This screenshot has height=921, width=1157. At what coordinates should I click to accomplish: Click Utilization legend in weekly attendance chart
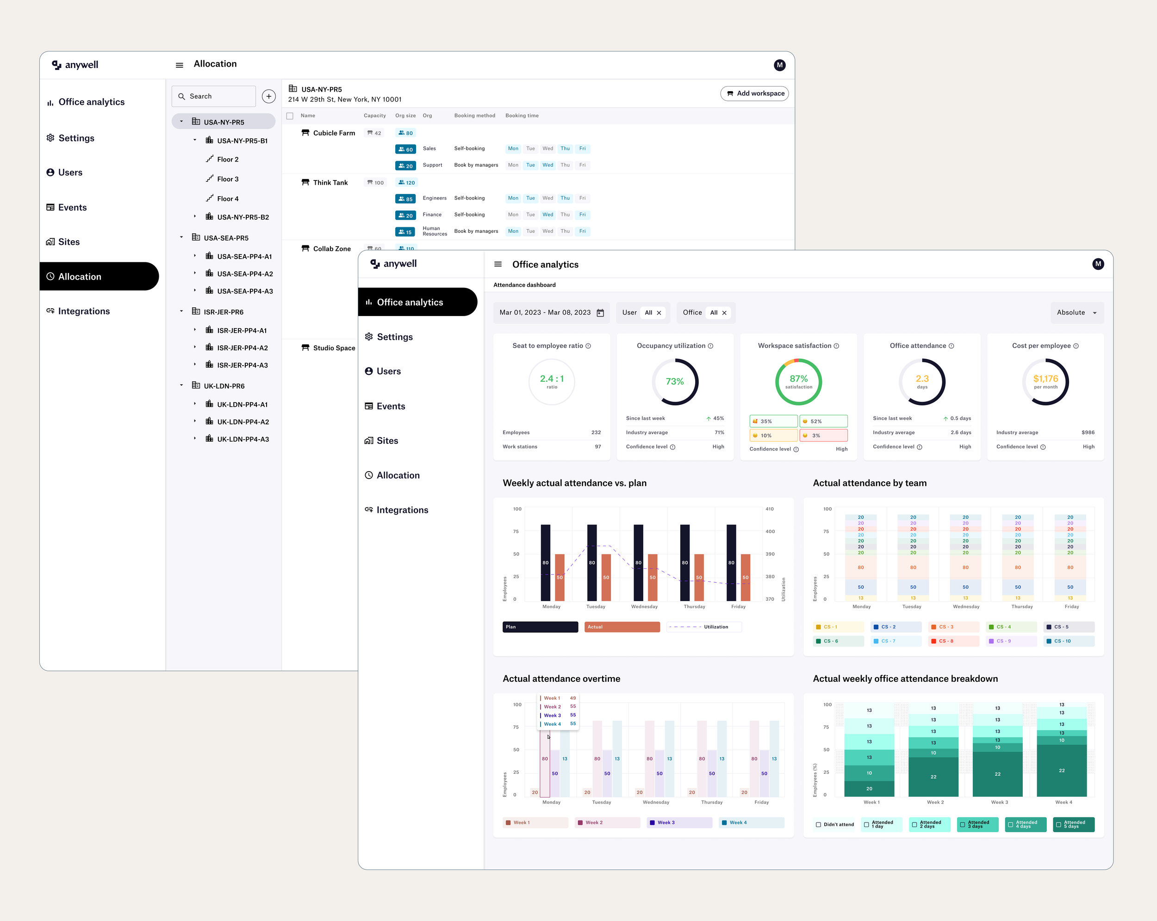[x=703, y=627]
